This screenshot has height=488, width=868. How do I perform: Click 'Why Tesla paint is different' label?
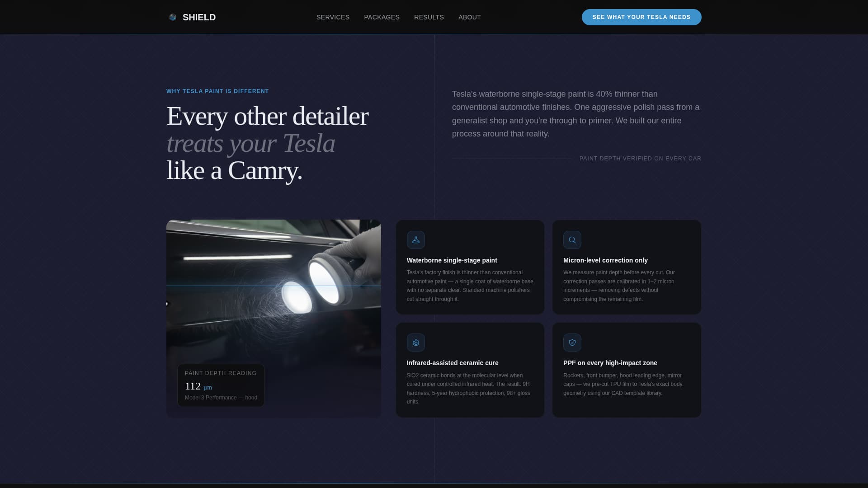pos(217,91)
